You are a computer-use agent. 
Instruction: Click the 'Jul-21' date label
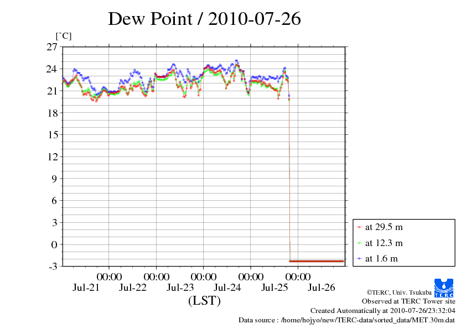(x=86, y=288)
